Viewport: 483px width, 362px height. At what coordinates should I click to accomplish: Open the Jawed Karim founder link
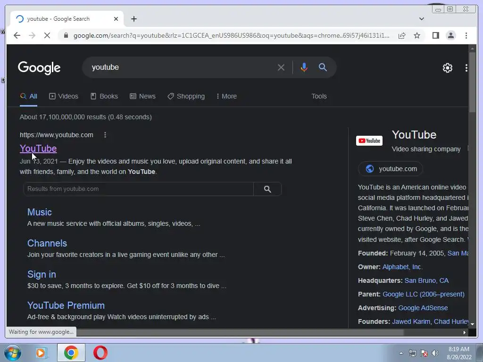411,321
